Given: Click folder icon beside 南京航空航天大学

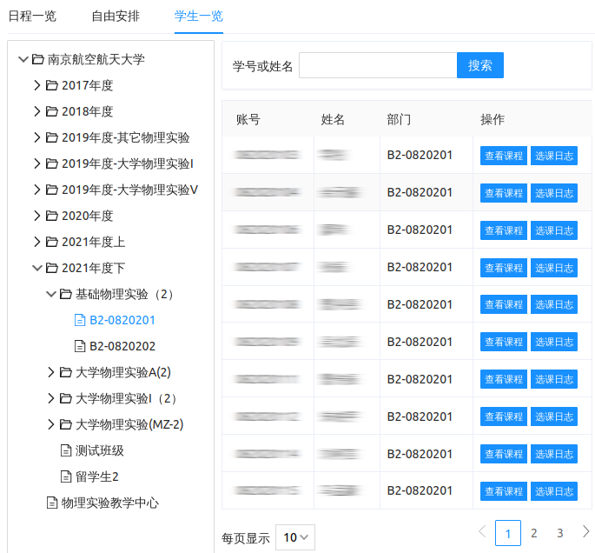Looking at the screenshot, I should point(37,60).
